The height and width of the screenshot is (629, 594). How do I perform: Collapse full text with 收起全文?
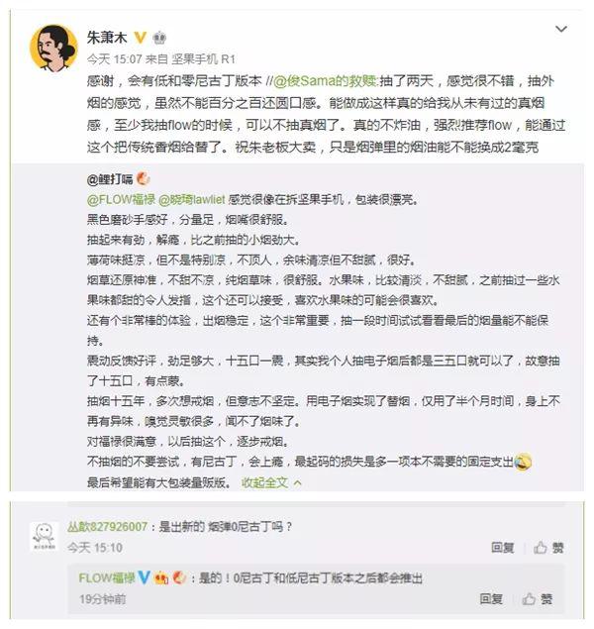tap(271, 482)
